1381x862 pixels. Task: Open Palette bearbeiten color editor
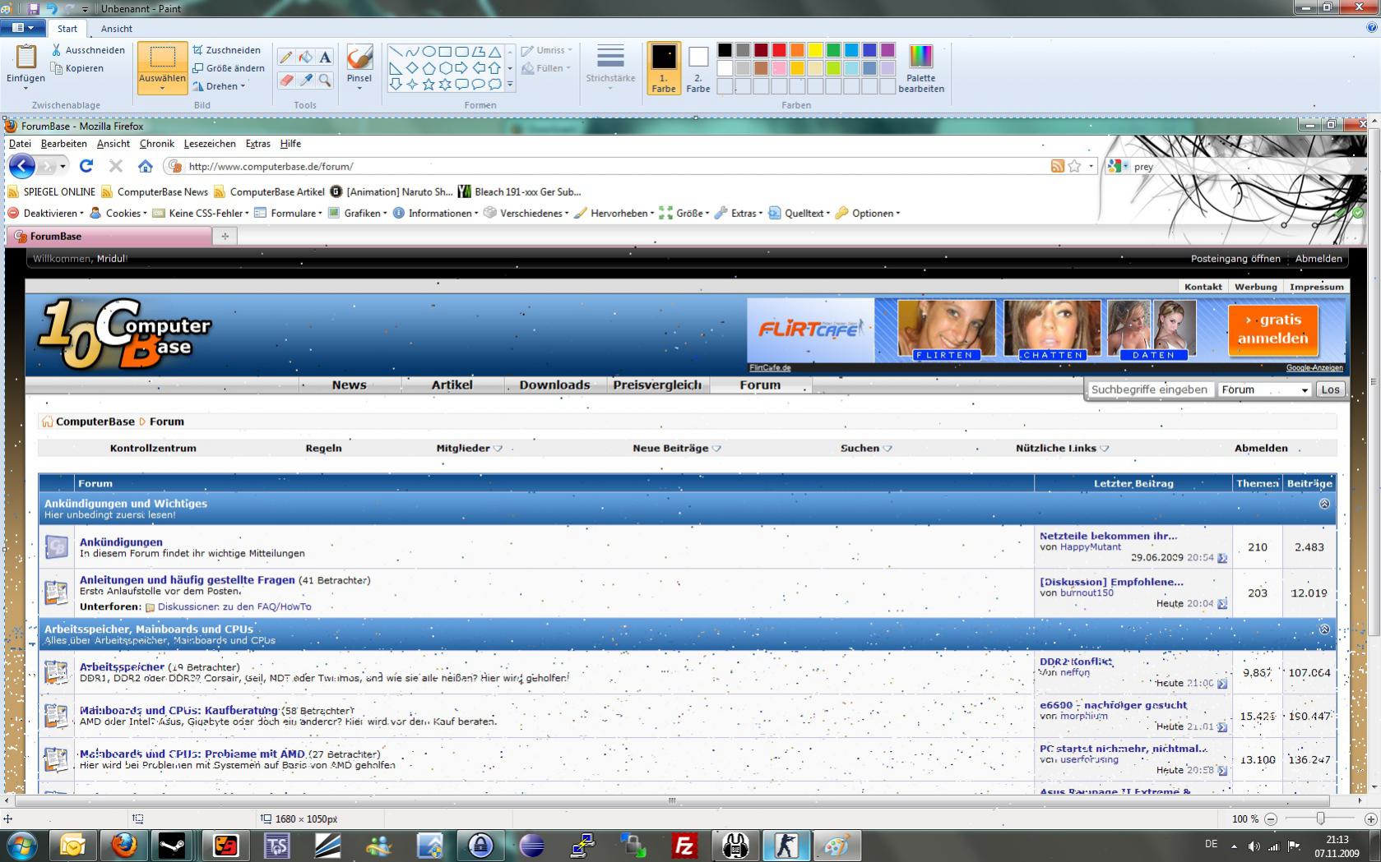[x=921, y=68]
